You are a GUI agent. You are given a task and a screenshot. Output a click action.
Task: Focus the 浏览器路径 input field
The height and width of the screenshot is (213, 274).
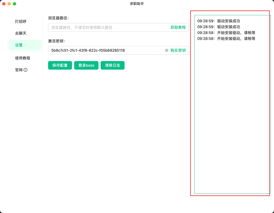click(x=108, y=27)
